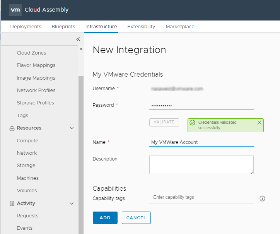Open Cloud Zones in sidebar
Viewport: 280px width, 234px height.
31,53
